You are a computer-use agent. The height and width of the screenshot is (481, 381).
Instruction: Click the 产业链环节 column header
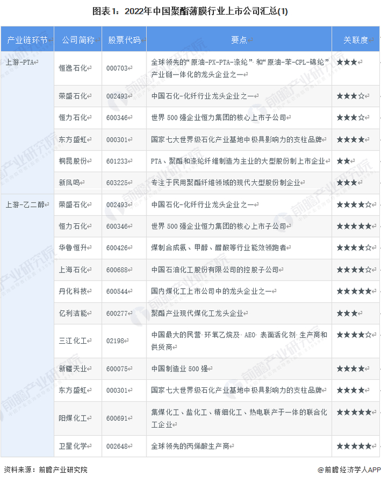(x=27, y=40)
